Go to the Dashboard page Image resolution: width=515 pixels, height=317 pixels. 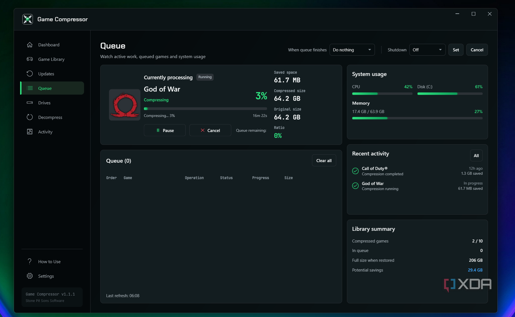pyautogui.click(x=52, y=45)
